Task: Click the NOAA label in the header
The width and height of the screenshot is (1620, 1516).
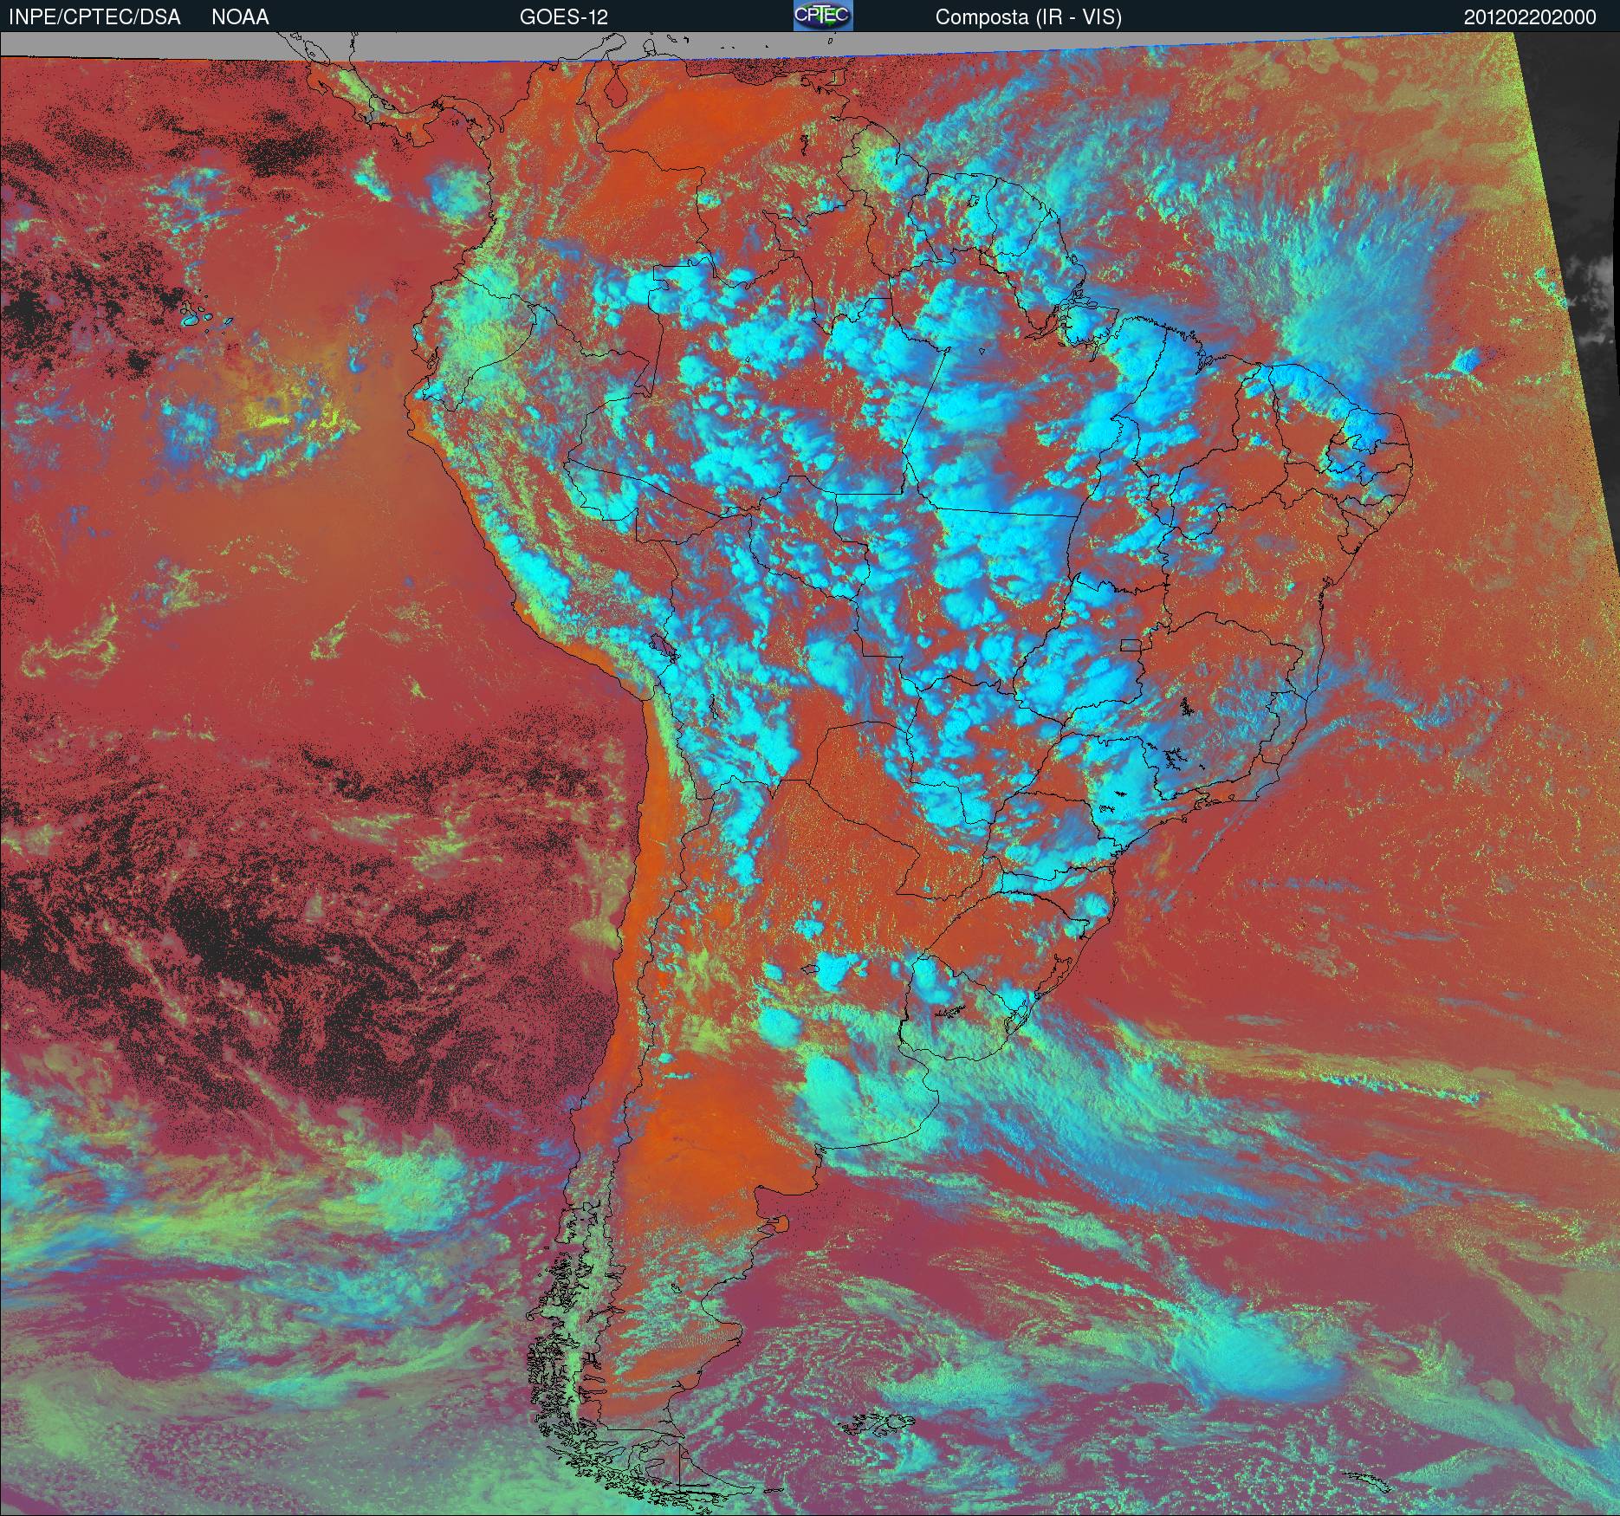Action: click(240, 17)
